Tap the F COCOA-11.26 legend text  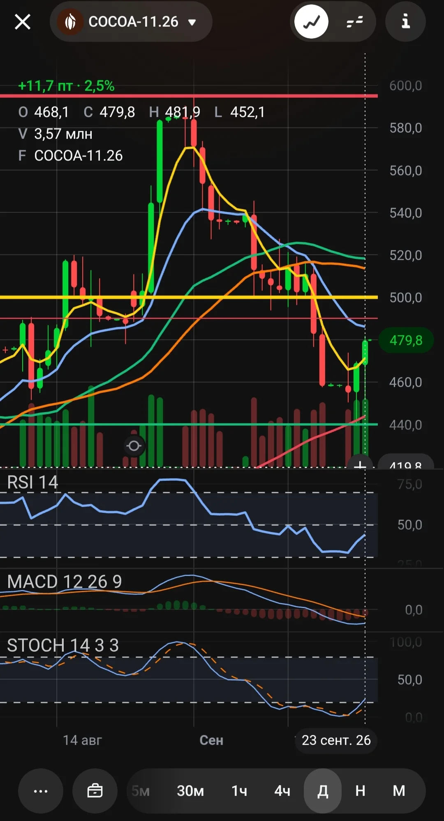click(70, 156)
